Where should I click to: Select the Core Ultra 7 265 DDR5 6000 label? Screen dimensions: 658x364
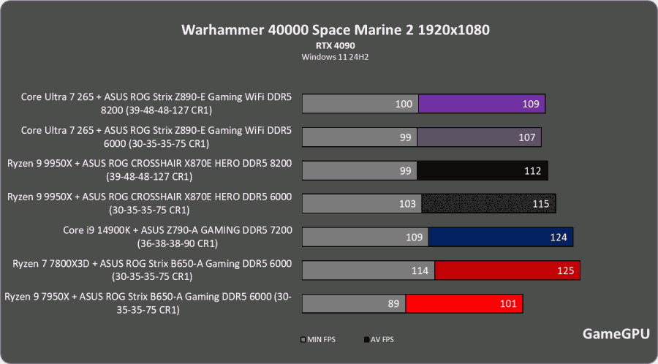[156, 137]
